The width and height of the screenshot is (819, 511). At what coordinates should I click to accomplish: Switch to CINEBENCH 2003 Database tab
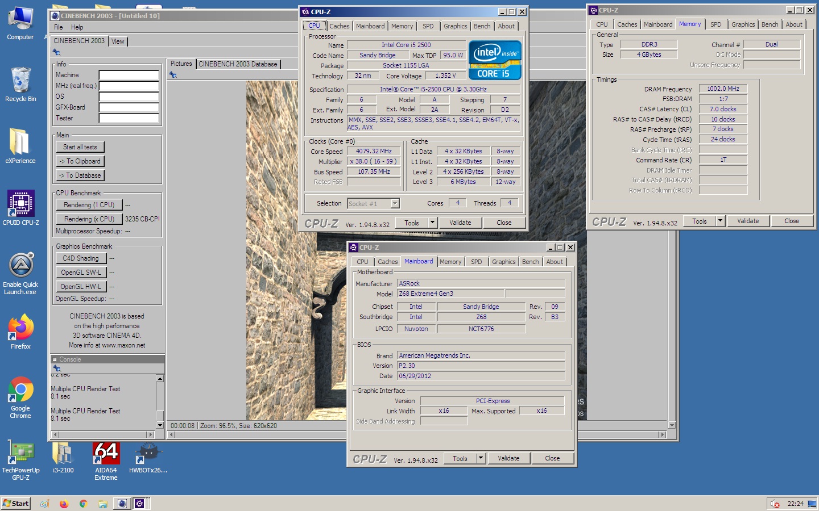pyautogui.click(x=238, y=64)
